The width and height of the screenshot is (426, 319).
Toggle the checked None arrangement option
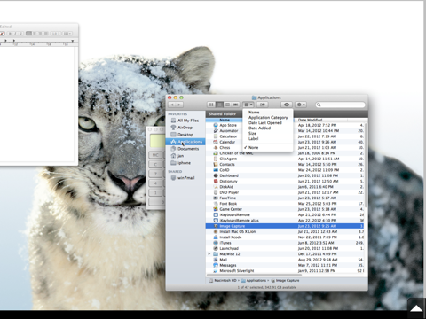(x=253, y=147)
